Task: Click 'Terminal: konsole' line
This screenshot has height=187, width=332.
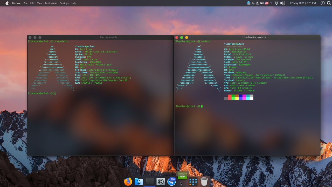Action: [234, 80]
